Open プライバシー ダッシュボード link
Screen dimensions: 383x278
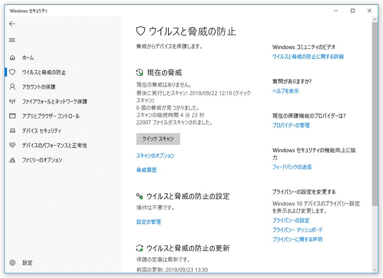point(298,230)
